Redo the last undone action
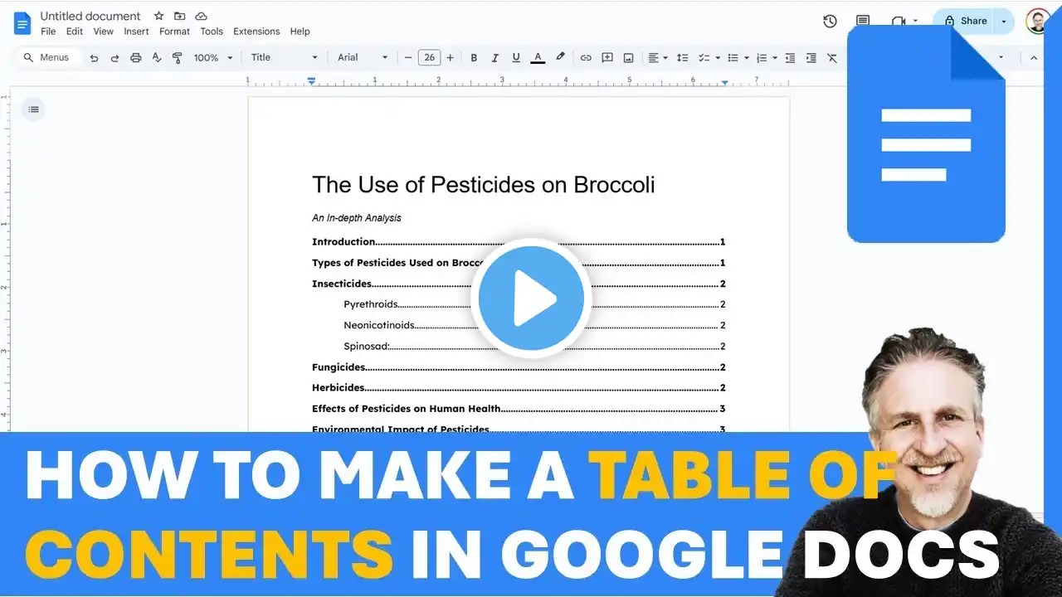 pyautogui.click(x=114, y=58)
